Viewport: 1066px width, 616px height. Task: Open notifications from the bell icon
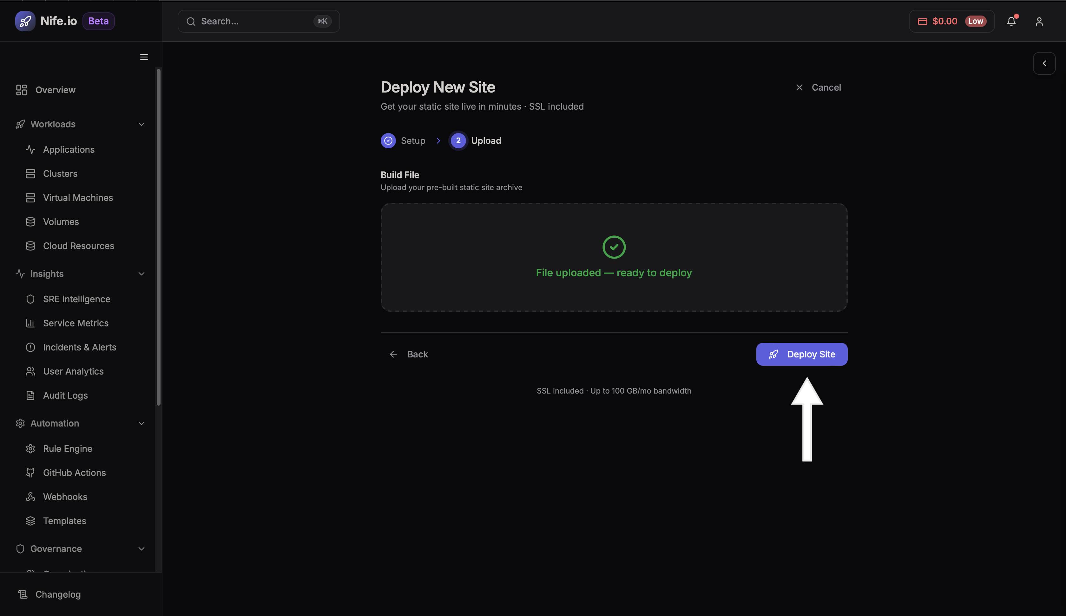[x=1011, y=21]
